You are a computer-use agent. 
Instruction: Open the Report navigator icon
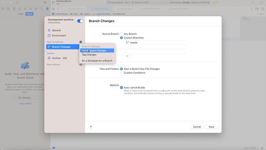pos(47,9)
